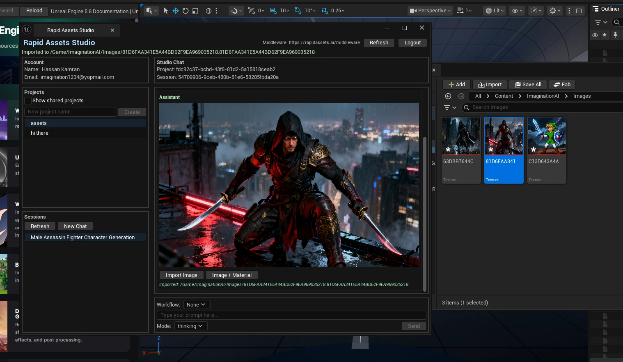Toggle scale snapping icon
Viewport: 623px width, 362px height.
coord(325,11)
